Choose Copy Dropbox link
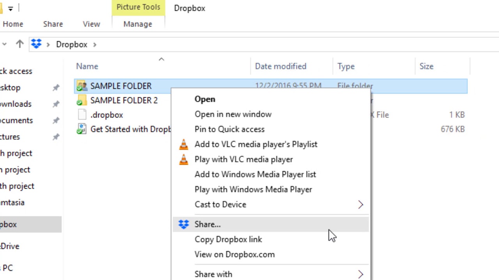Viewport: 499px width, 280px height. point(271,240)
